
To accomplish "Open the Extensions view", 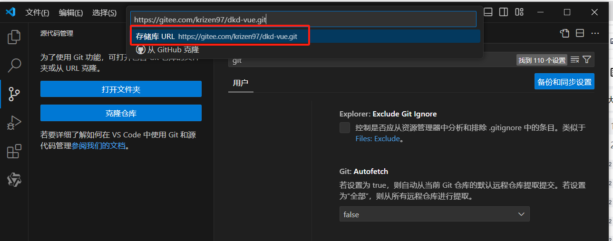I will click(x=14, y=151).
